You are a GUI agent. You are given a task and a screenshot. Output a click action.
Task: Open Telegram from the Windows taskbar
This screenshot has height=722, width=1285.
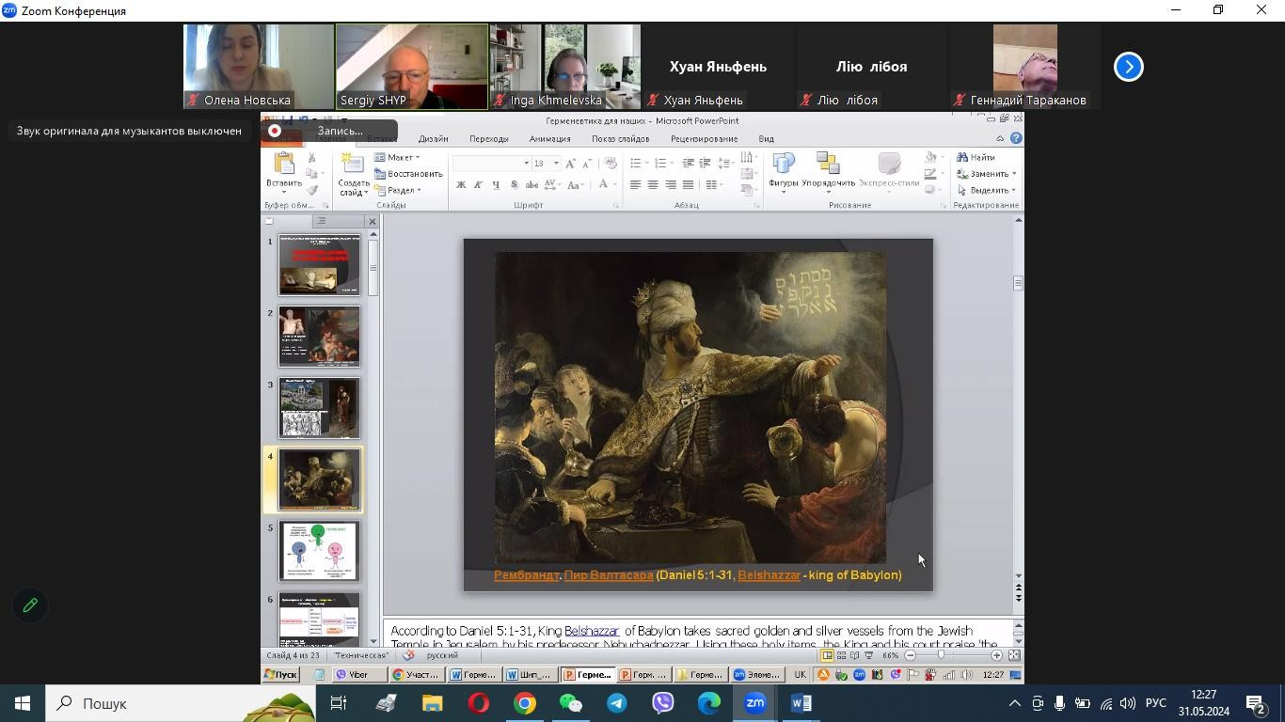(x=617, y=703)
